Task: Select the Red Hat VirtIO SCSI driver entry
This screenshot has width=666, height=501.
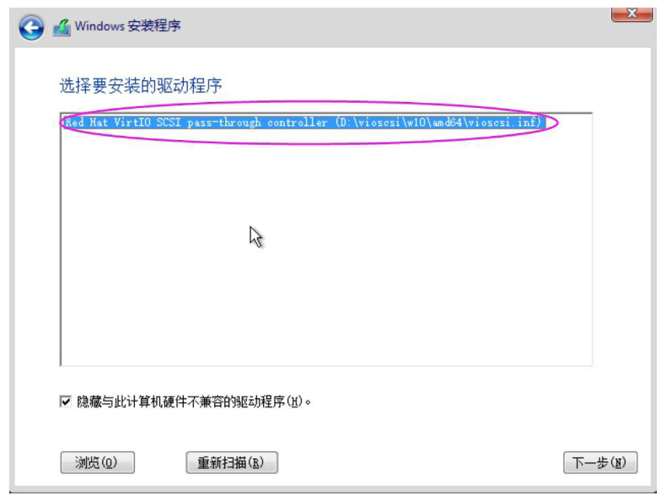Action: coord(303,122)
